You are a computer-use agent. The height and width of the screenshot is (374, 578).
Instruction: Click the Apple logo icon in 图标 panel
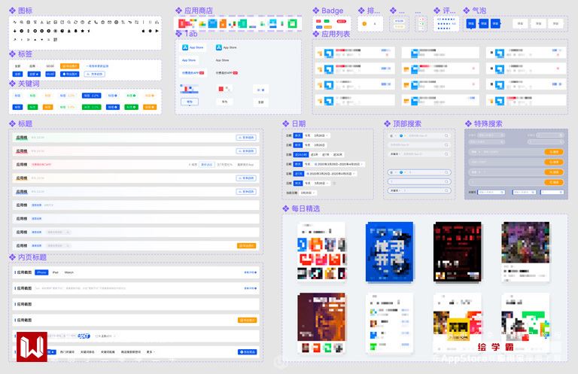click(144, 31)
